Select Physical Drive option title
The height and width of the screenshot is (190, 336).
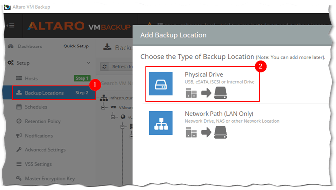pos(204,75)
